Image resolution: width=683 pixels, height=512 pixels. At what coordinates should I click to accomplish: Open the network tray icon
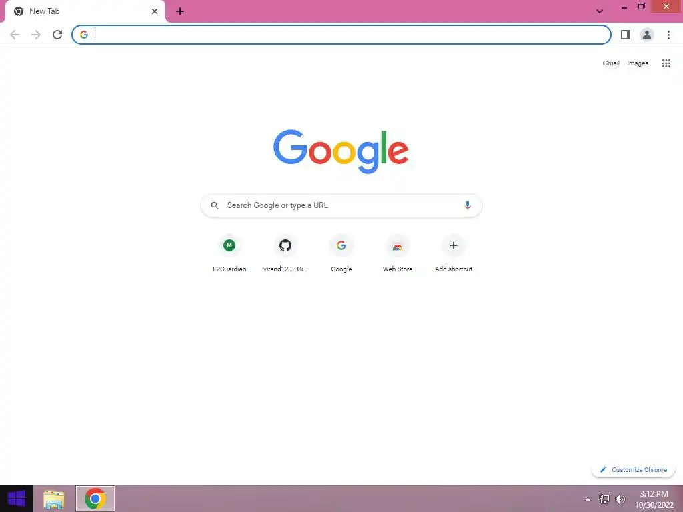point(604,499)
